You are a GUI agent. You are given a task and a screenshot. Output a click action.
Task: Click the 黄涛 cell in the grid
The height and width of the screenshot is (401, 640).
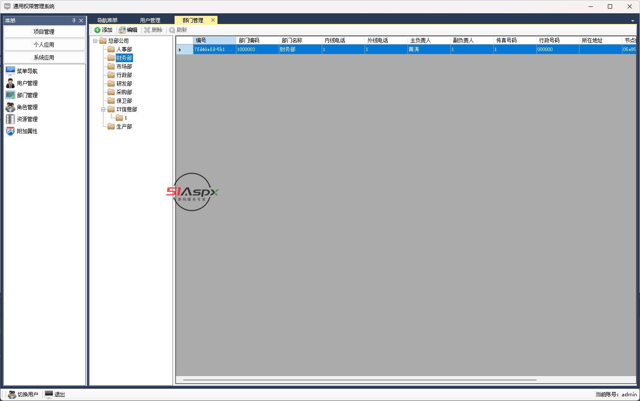pyautogui.click(x=429, y=49)
